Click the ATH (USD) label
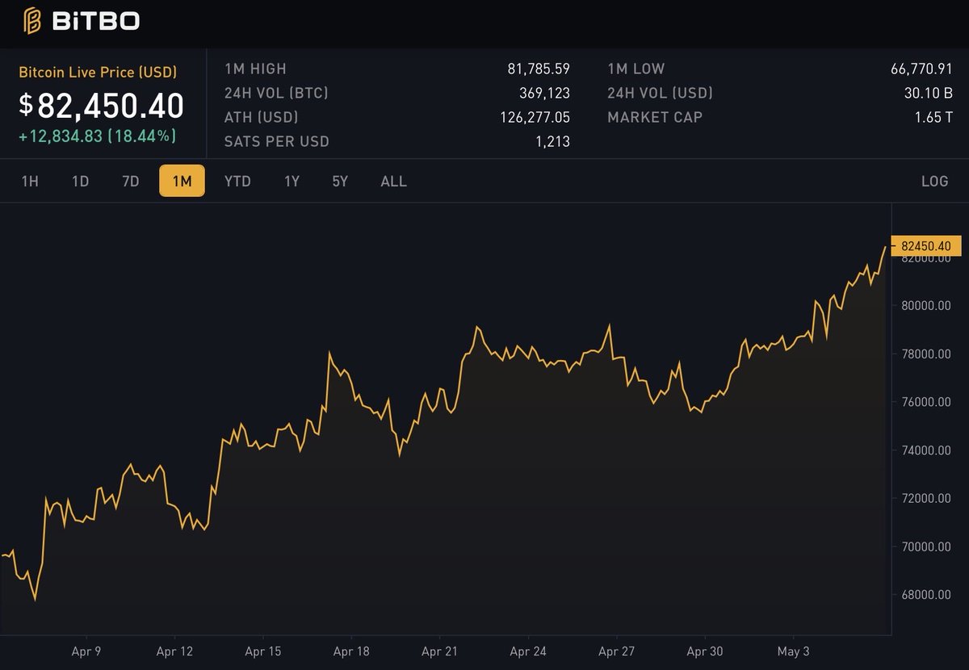 click(x=261, y=117)
